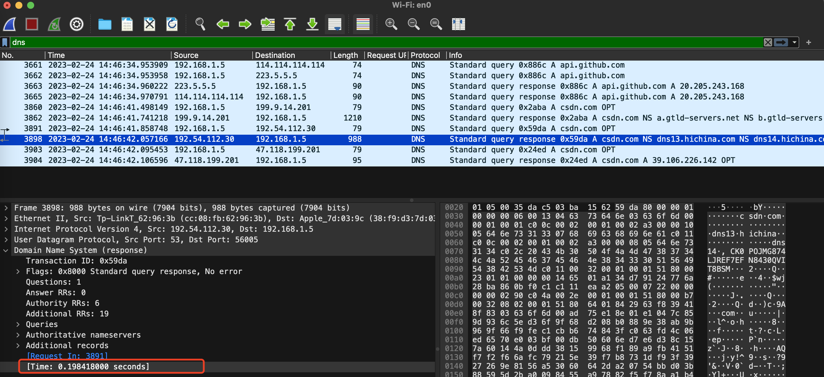The height and width of the screenshot is (377, 824).
Task: Open recent display filters dropdown
Action: [x=794, y=42]
